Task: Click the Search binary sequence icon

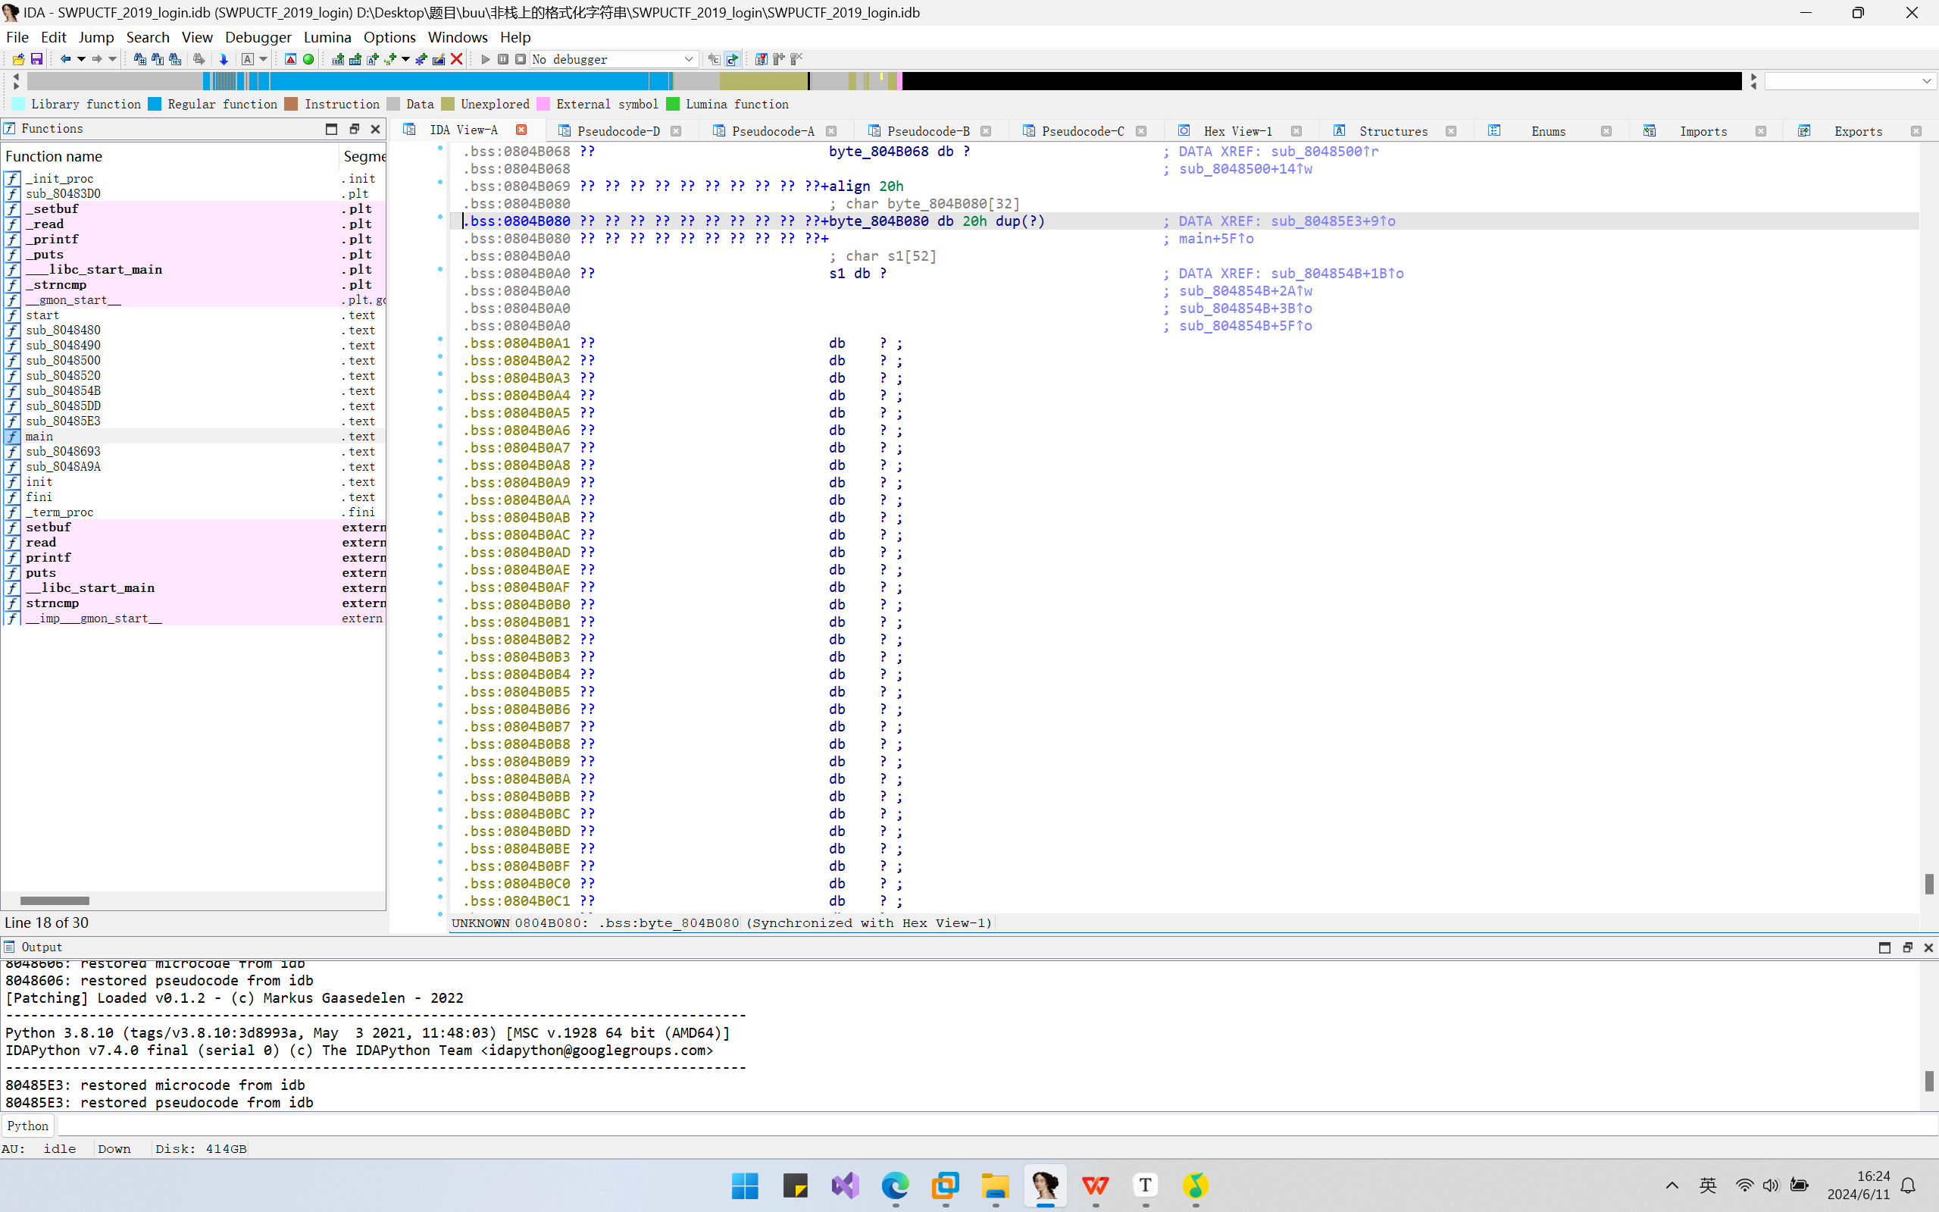Action: [175, 59]
